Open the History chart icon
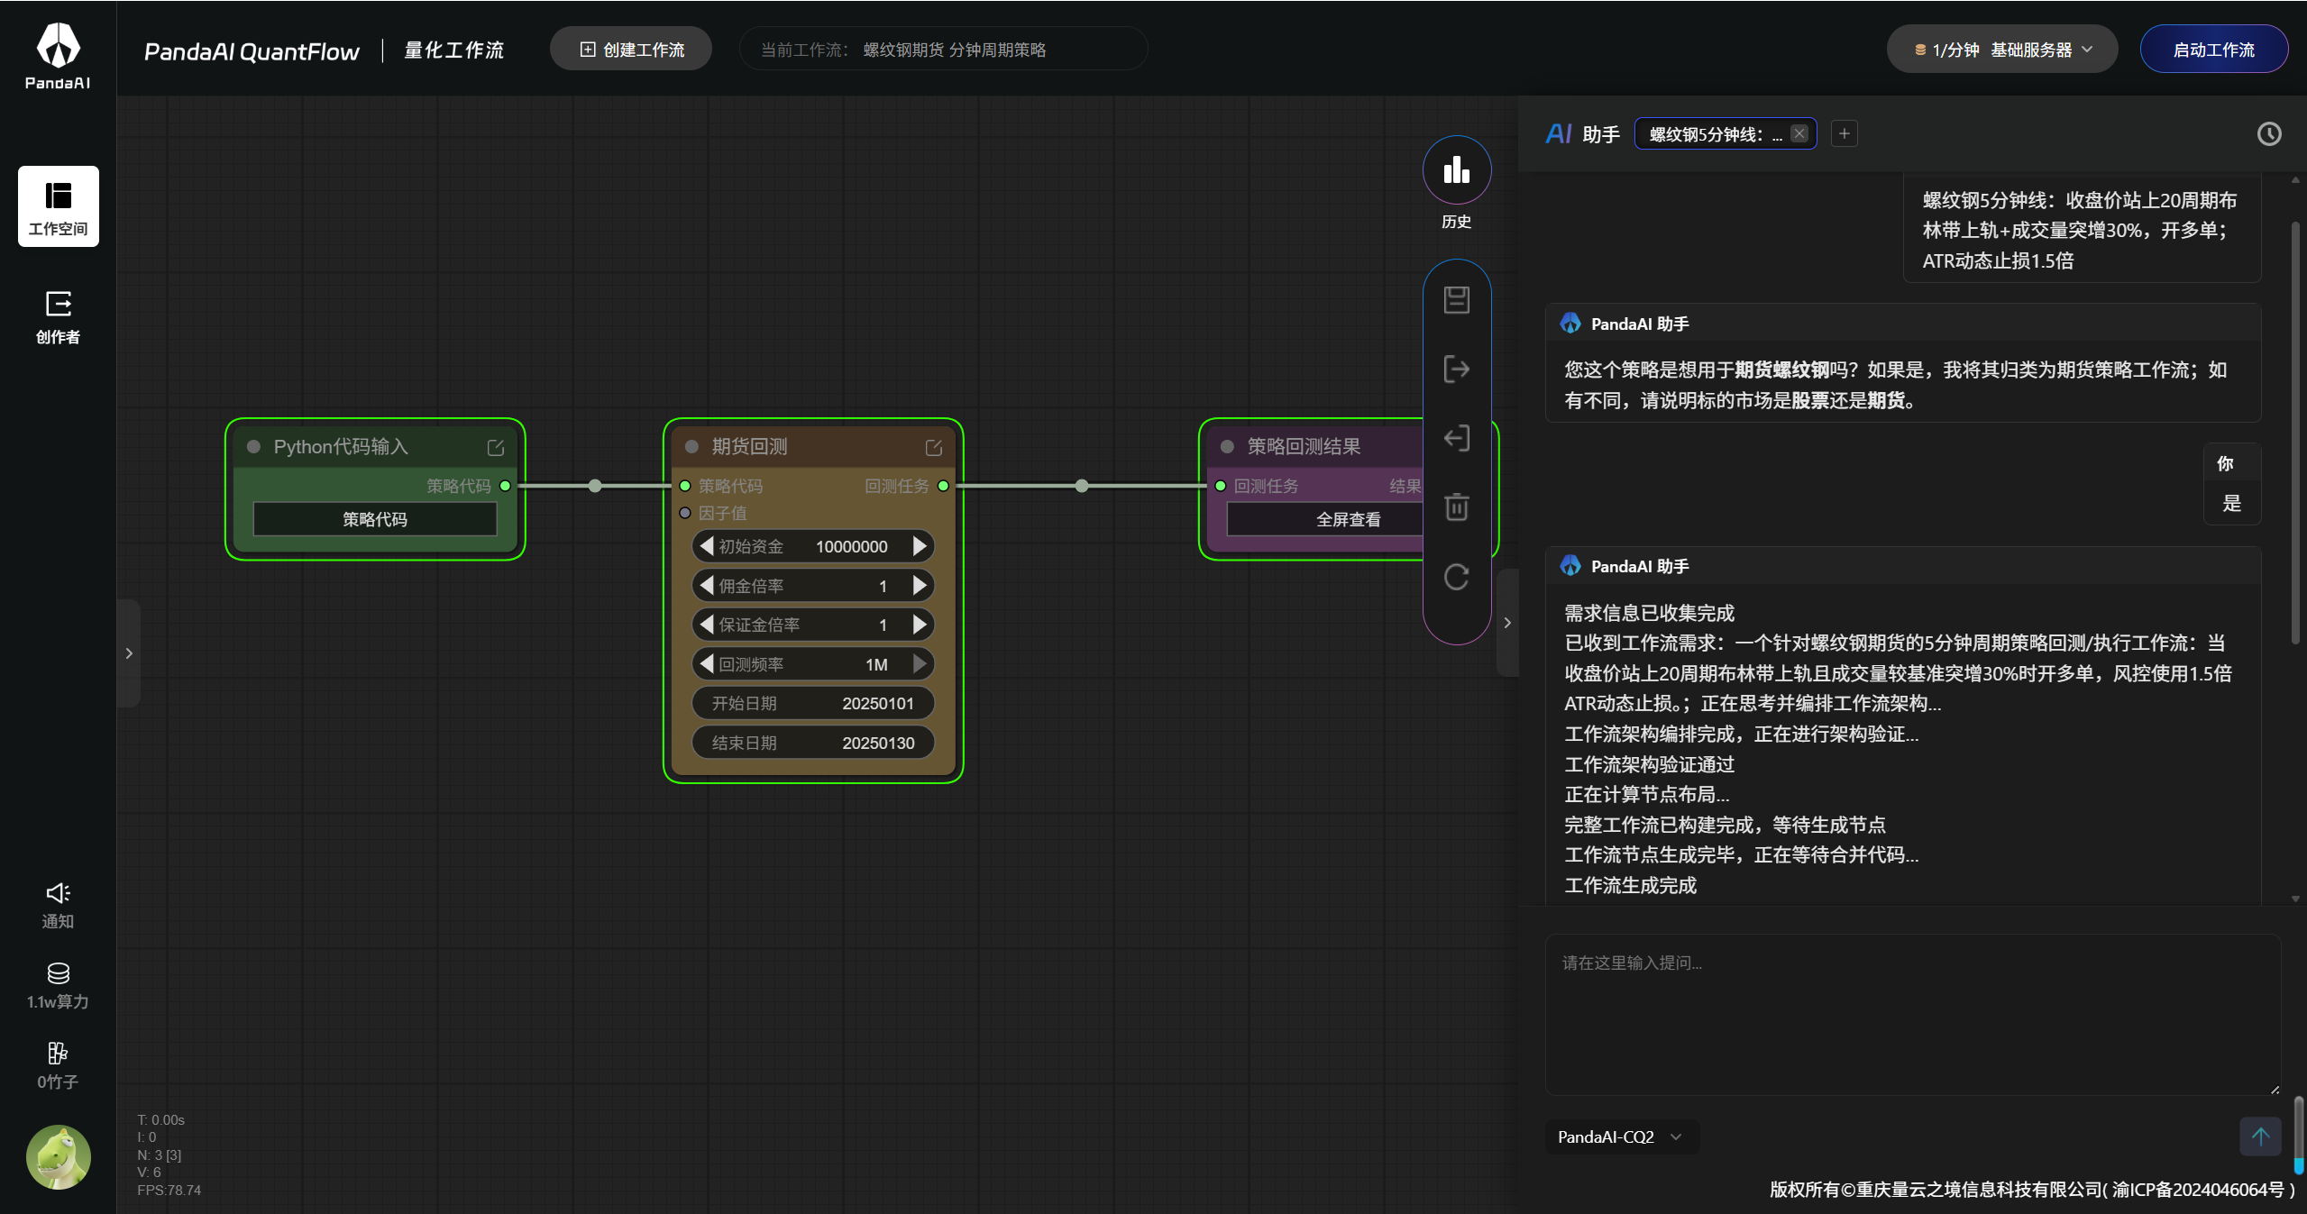Screen dimensions: 2307x1214 pos(1456,170)
